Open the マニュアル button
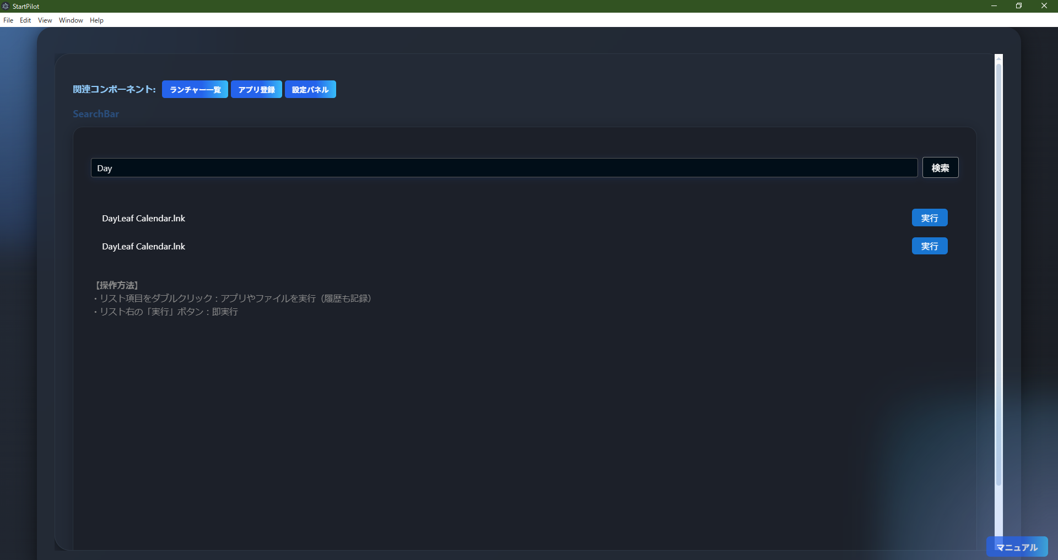 pos(1017,547)
